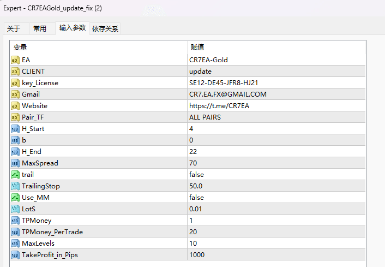
Task: Toggle the Use_MM value false
Action: [276, 198]
